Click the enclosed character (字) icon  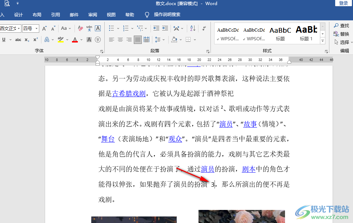(x=98, y=40)
